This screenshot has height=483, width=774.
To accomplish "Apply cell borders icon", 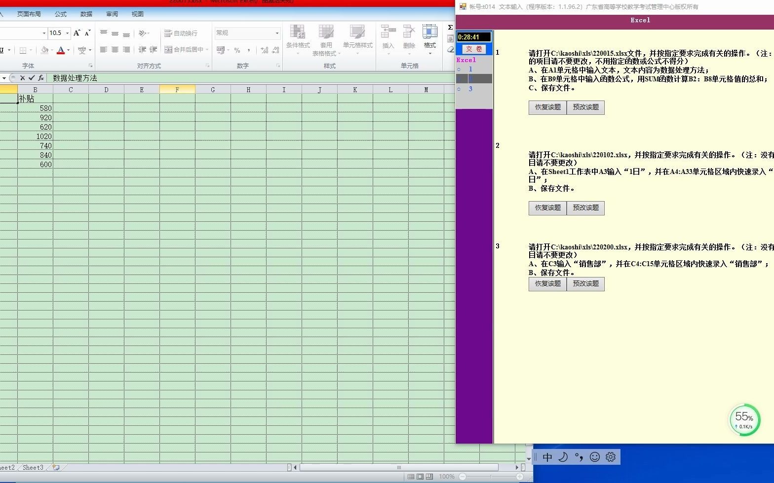I will pyautogui.click(x=23, y=50).
